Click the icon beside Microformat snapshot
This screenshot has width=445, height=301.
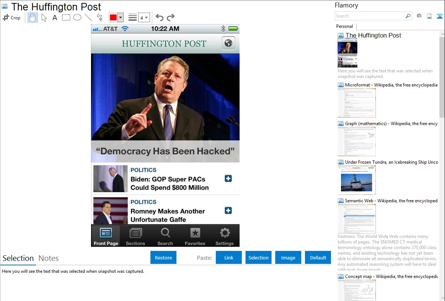pos(341,85)
